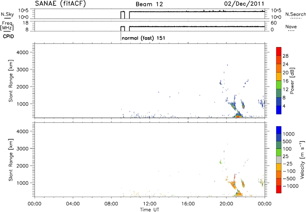
Task: Click the 60 tick on Nave axis
Action: (274, 23)
